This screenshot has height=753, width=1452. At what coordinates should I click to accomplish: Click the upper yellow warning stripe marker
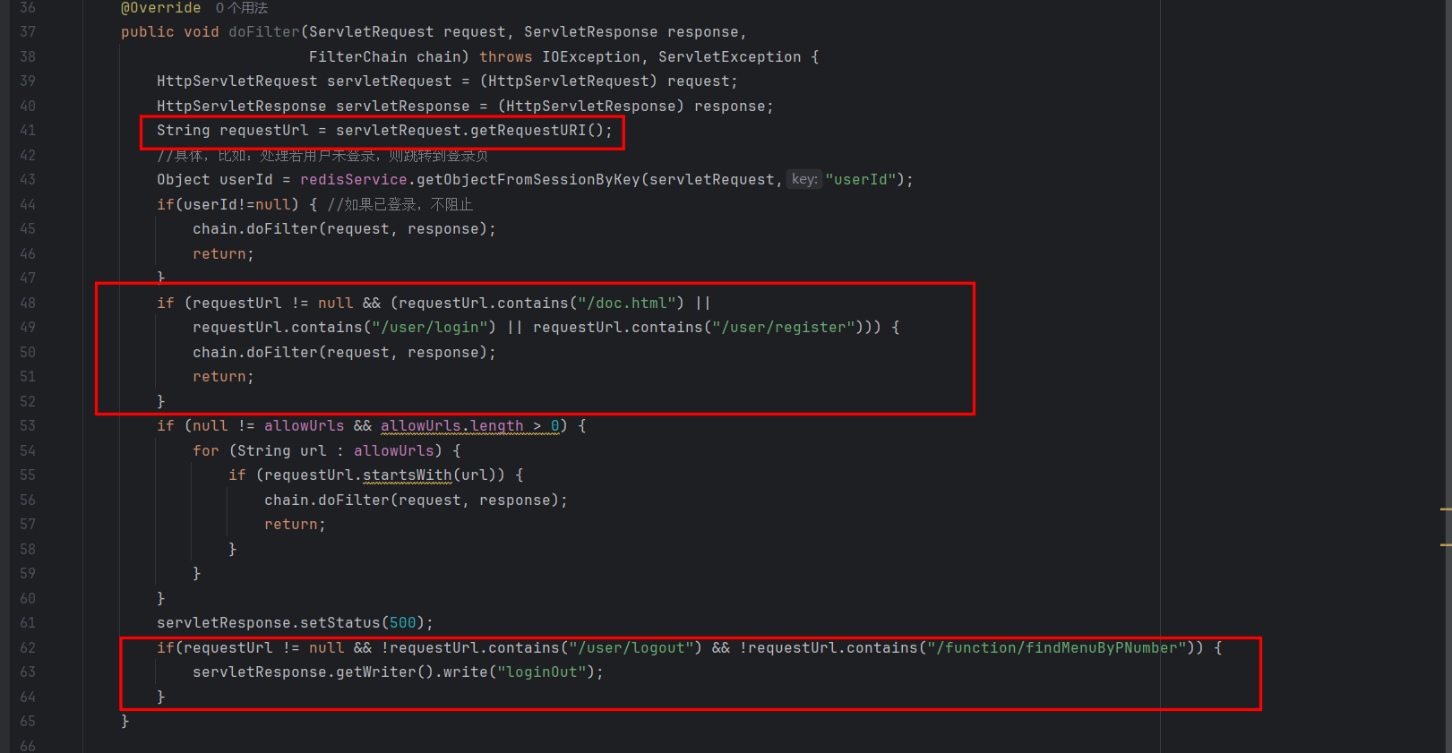[1445, 509]
